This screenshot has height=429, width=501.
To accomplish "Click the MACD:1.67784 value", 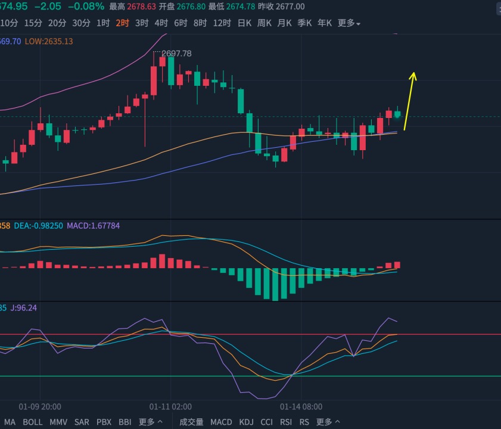I will (x=94, y=226).
